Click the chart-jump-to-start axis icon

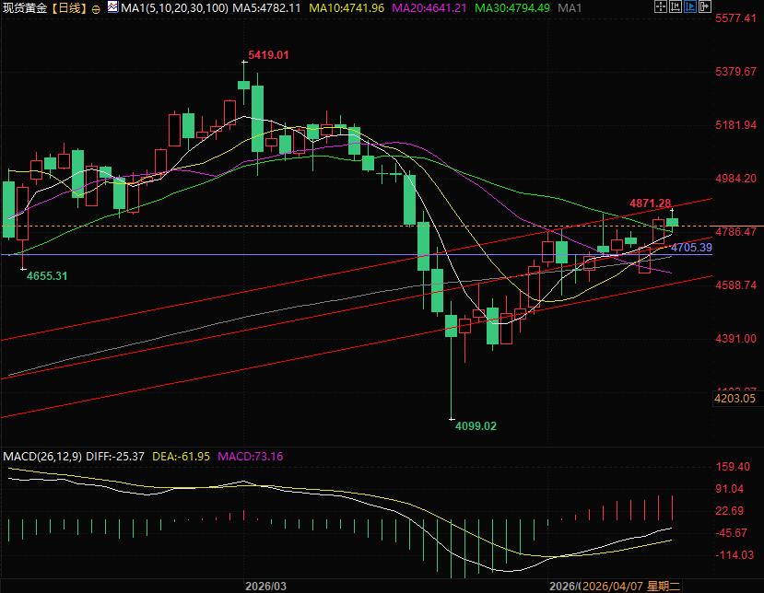click(676, 6)
